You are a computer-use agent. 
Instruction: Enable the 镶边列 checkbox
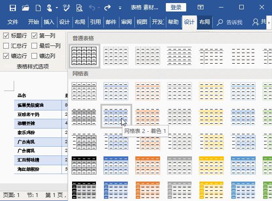pos(34,56)
